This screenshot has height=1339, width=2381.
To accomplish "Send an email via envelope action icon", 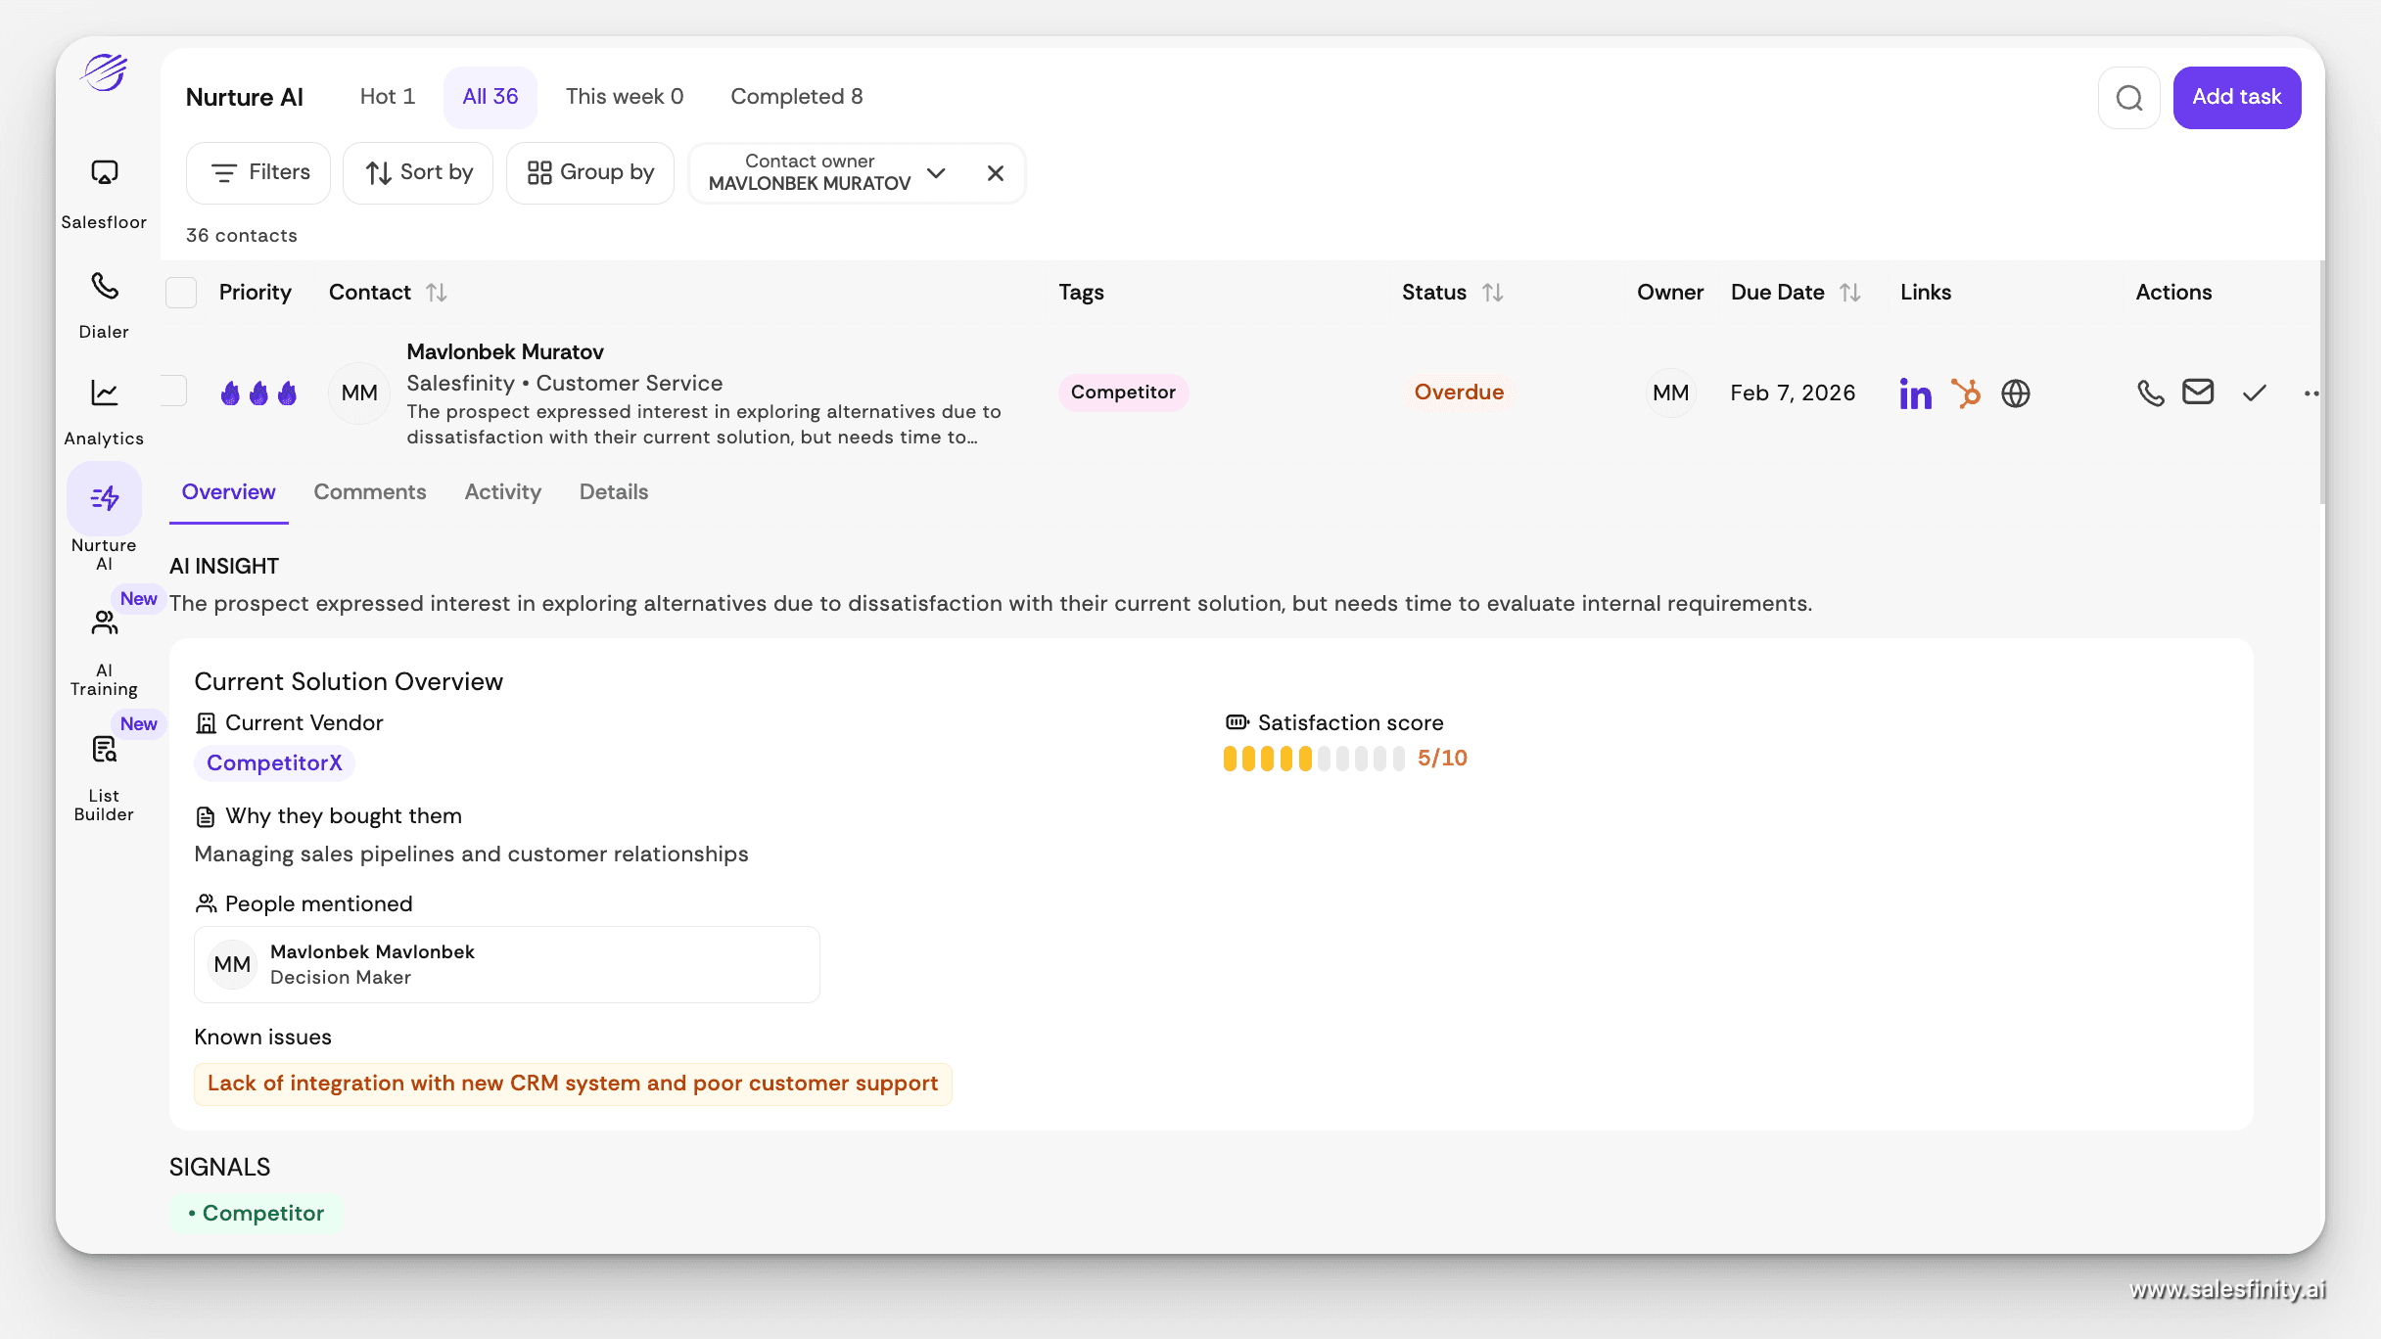I will pyautogui.click(x=2198, y=392).
